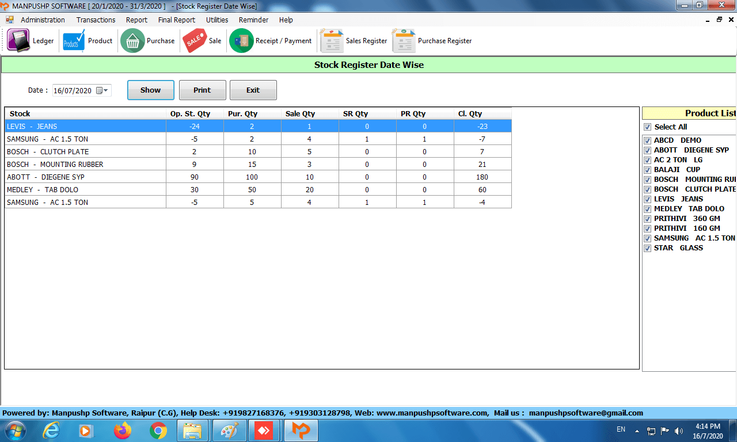Uncheck PRITHIVI 160 GM product
This screenshot has height=442, width=737.
pyautogui.click(x=647, y=228)
